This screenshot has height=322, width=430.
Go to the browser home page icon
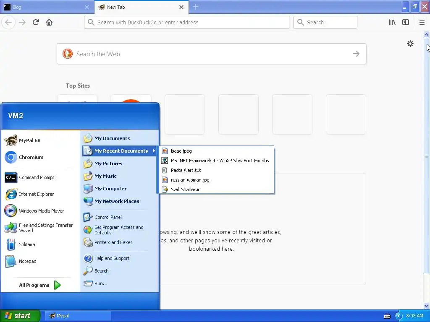[49, 22]
